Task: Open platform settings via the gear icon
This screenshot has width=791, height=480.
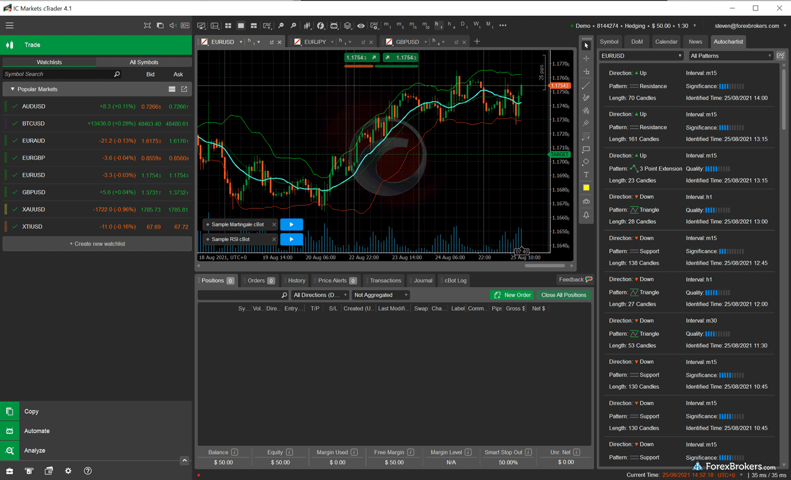Action: (68, 470)
